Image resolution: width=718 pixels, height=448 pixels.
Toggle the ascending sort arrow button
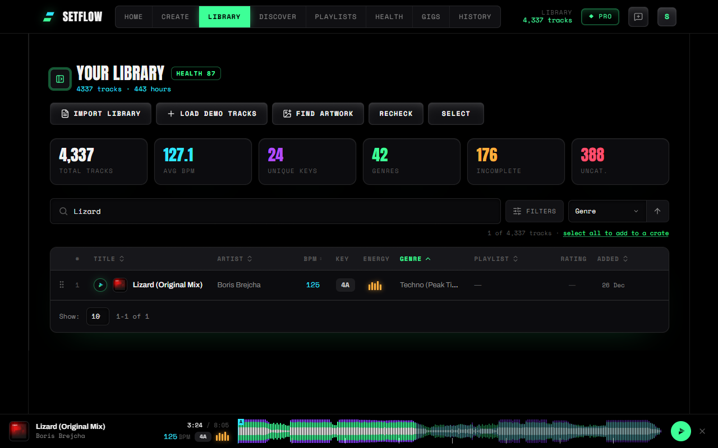click(x=657, y=211)
